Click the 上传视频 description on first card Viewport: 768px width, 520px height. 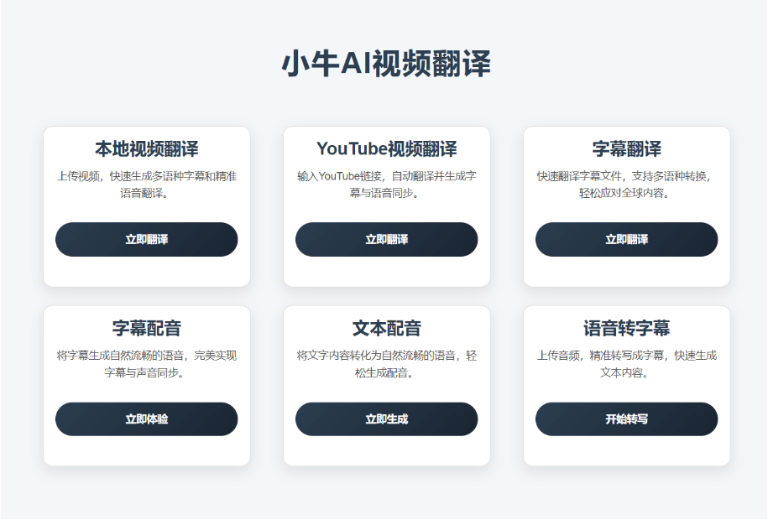click(x=146, y=184)
